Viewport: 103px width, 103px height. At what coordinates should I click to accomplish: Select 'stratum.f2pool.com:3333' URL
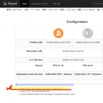(x=58, y=42)
